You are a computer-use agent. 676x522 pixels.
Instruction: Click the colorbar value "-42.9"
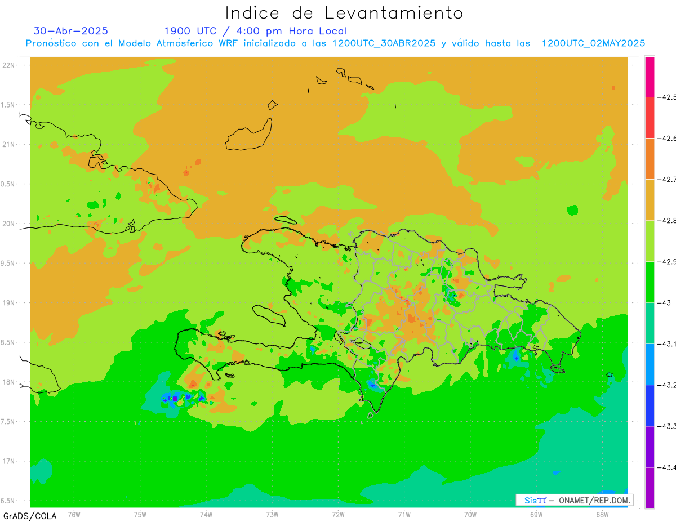pyautogui.click(x=668, y=262)
